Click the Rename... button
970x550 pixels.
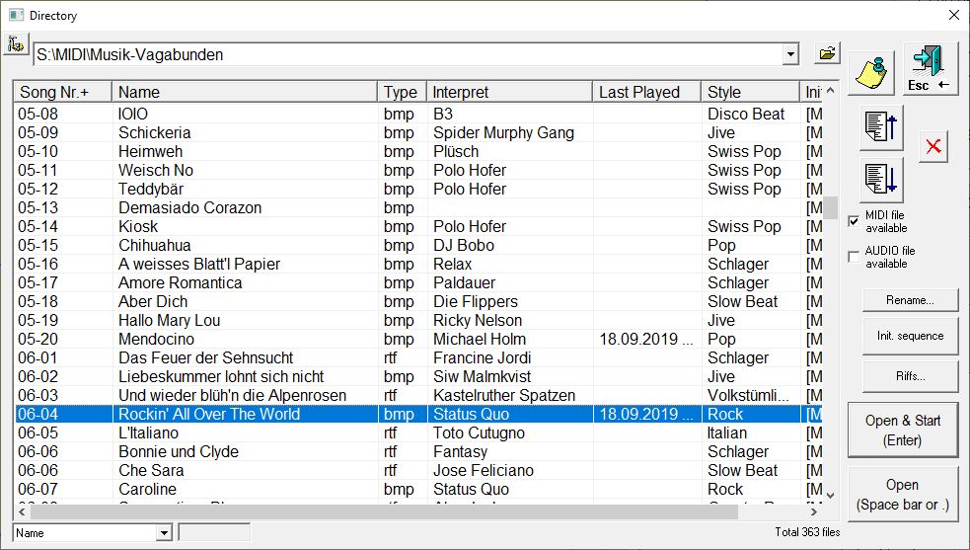click(910, 300)
